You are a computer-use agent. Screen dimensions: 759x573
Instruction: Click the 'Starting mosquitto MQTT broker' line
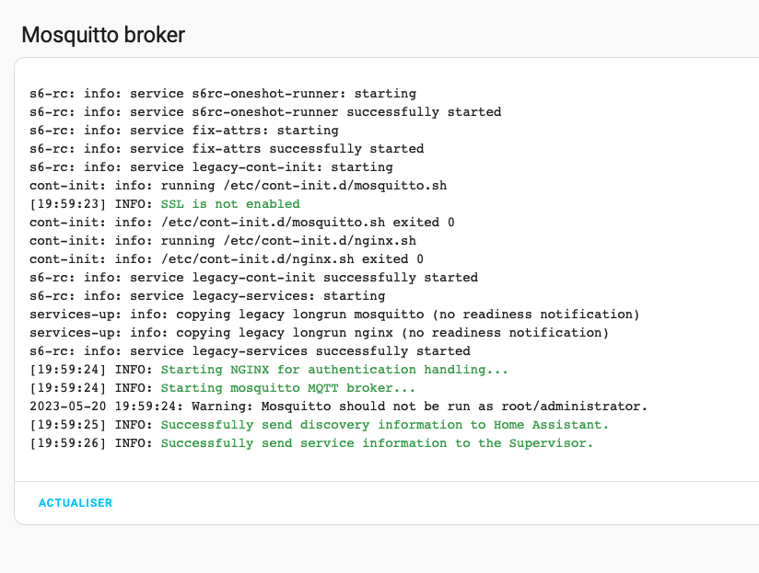pos(222,388)
